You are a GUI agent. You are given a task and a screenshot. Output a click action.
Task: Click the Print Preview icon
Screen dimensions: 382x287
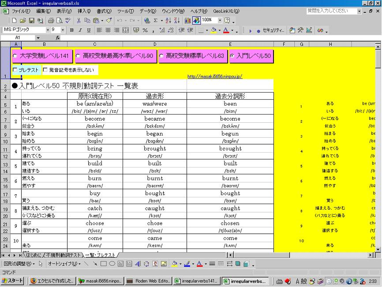60,20
